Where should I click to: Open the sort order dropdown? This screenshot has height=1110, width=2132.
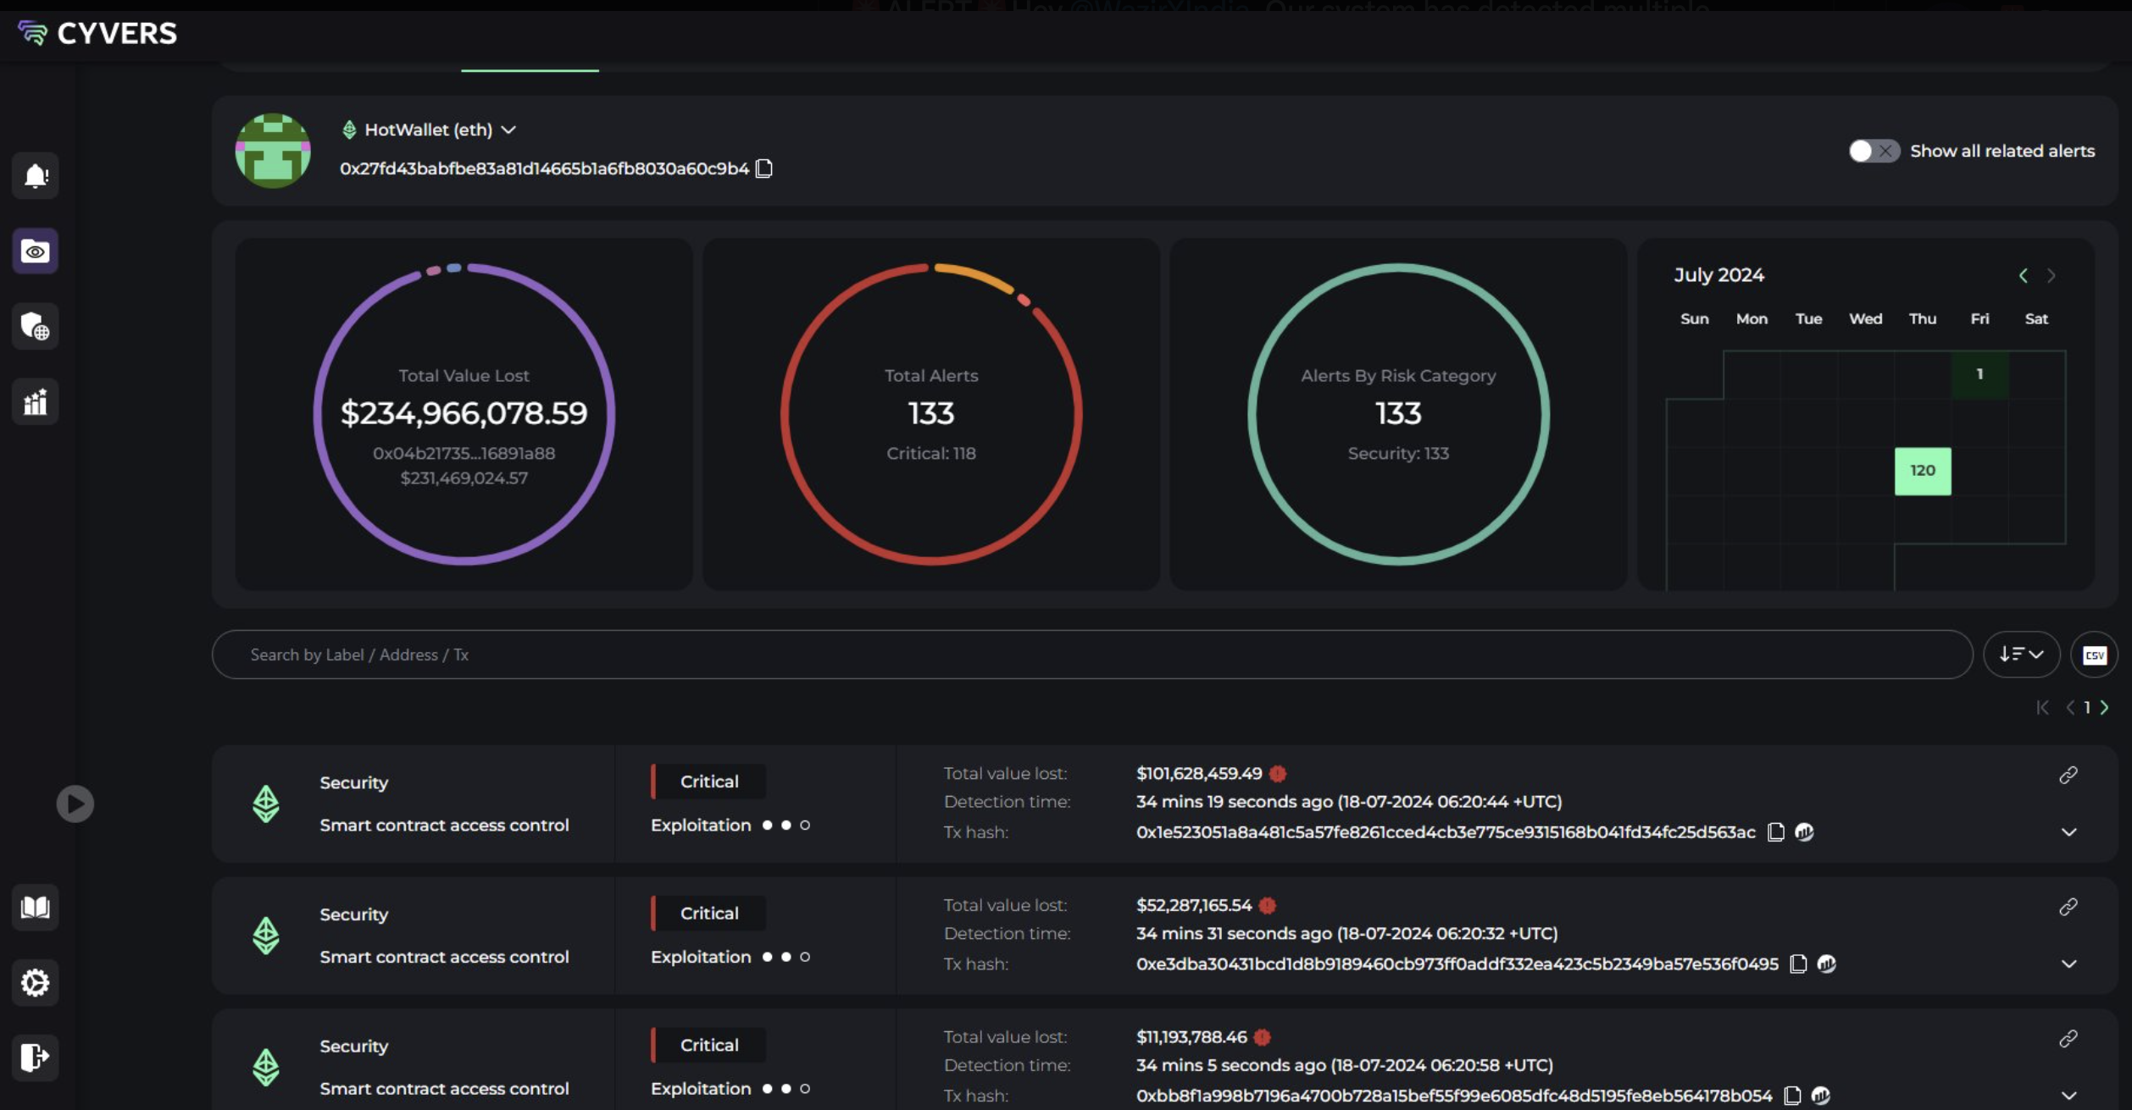click(x=2021, y=654)
